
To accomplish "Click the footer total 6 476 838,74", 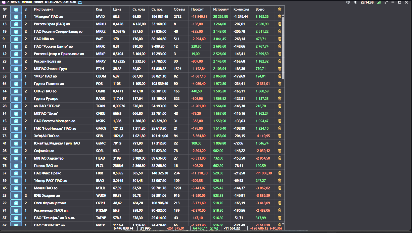I will pos(123,228).
